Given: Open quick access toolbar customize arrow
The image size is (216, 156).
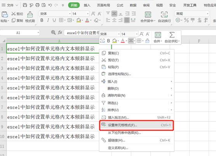Looking at the screenshot, I should (63, 5).
